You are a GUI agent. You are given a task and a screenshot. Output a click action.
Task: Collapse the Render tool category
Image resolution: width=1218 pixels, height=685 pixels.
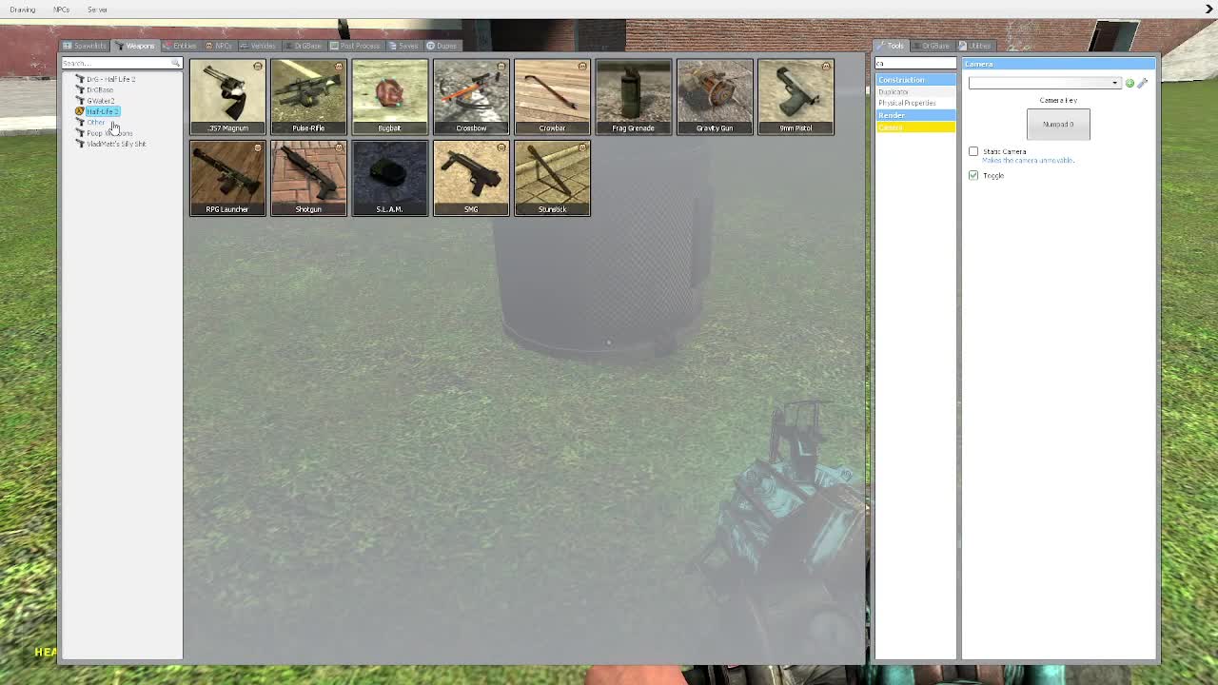point(914,115)
